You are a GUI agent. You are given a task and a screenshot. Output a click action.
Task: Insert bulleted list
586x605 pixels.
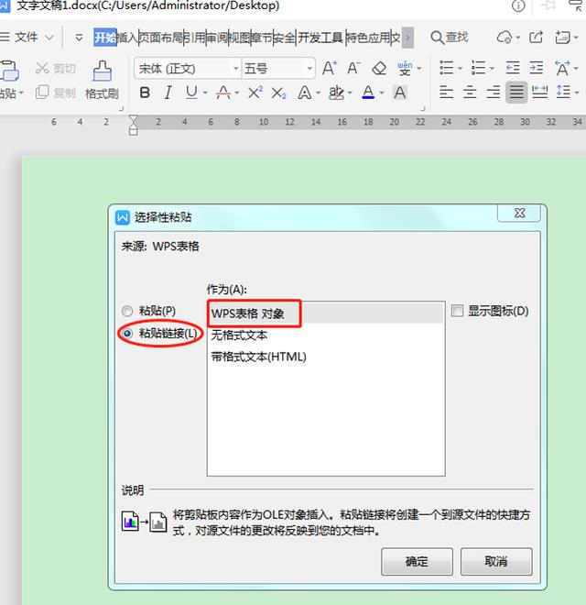[x=447, y=68]
